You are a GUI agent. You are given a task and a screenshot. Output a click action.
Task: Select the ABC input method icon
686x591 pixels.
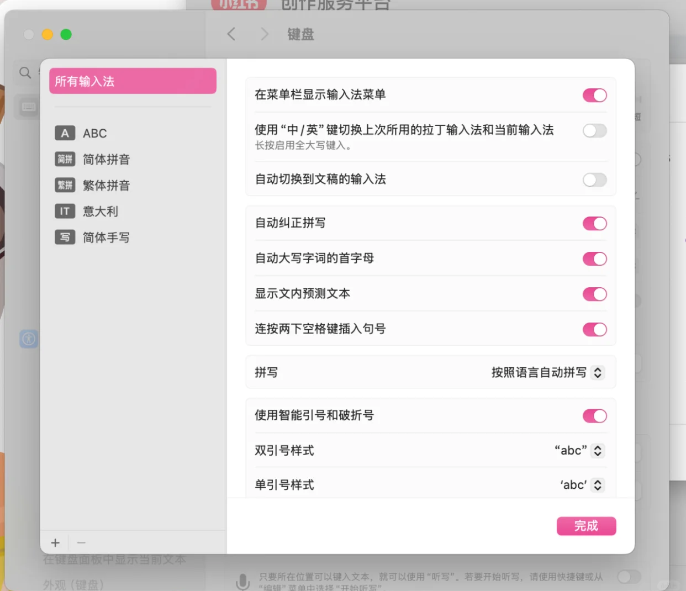(x=65, y=133)
